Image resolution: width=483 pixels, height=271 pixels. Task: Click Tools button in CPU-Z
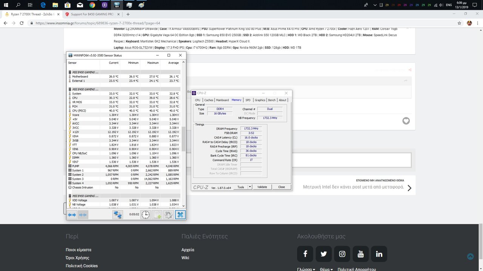click(240, 187)
